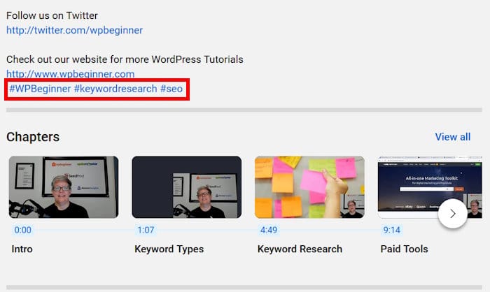Open the #WPBeginner hashtag
This screenshot has height=292, width=490.
(x=40, y=89)
